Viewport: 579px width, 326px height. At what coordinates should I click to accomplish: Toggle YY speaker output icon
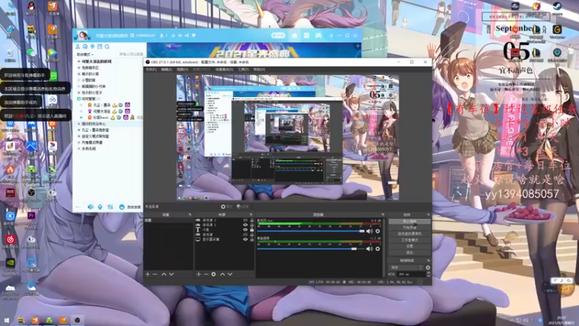90,207
